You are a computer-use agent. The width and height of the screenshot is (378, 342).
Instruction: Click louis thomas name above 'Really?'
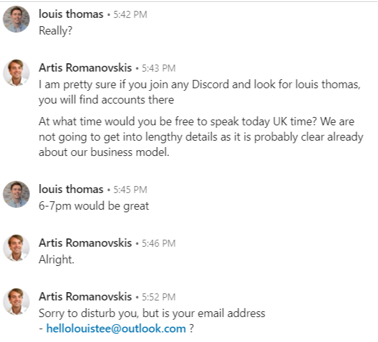pyautogui.click(x=71, y=14)
